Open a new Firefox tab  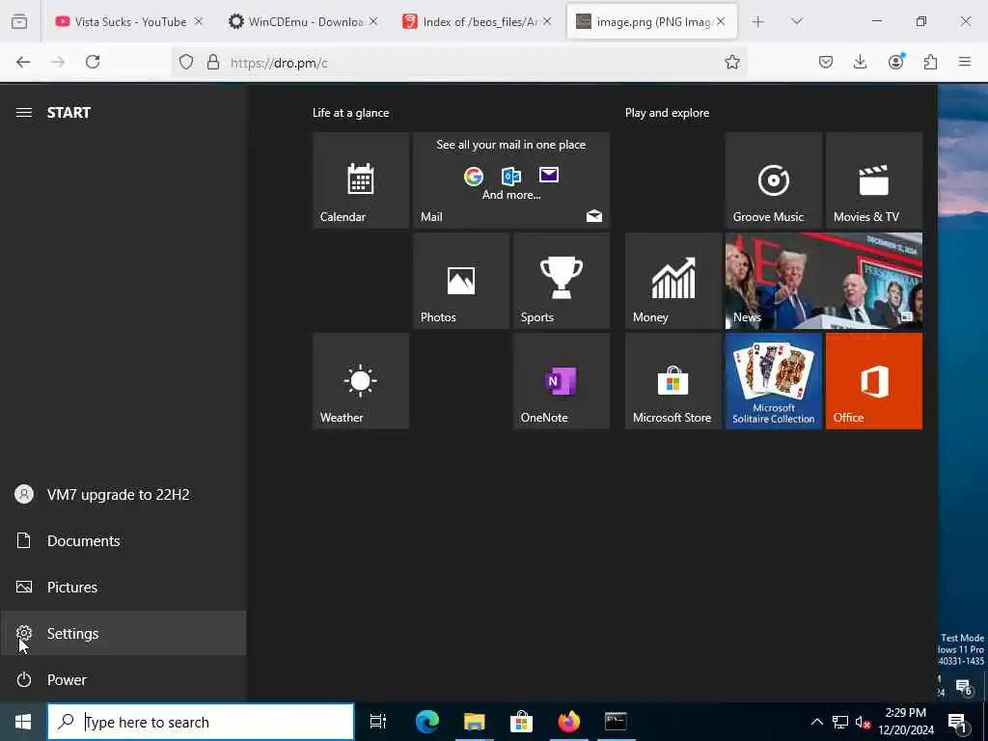pos(758,22)
